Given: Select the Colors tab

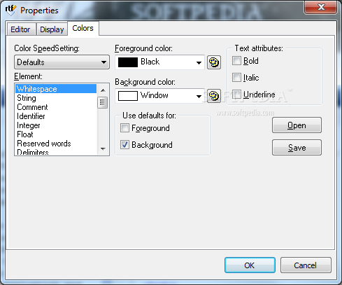Looking at the screenshot, I should [x=83, y=28].
